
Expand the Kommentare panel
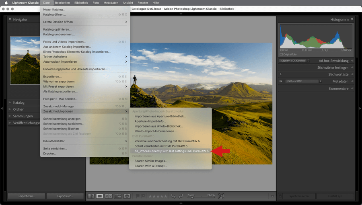point(352,88)
